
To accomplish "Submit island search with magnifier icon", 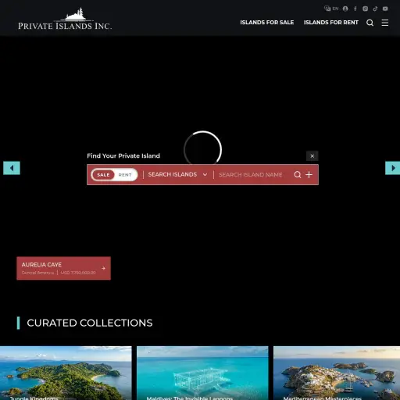I will point(298,175).
